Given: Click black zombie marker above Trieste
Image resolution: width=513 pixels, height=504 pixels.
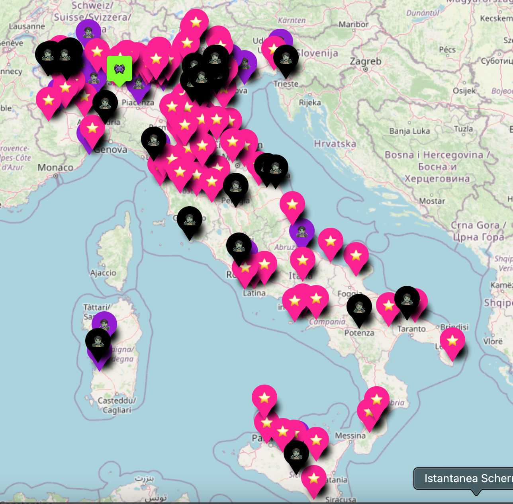Looking at the screenshot, I should tap(286, 58).
